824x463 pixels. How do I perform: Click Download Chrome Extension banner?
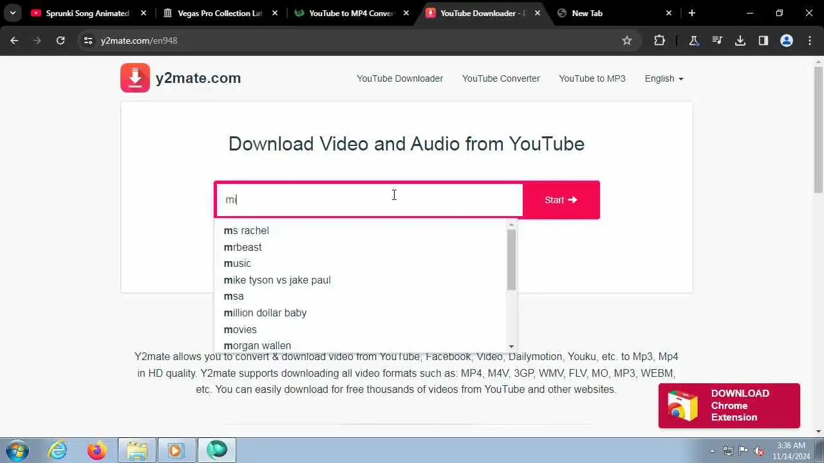click(729, 406)
